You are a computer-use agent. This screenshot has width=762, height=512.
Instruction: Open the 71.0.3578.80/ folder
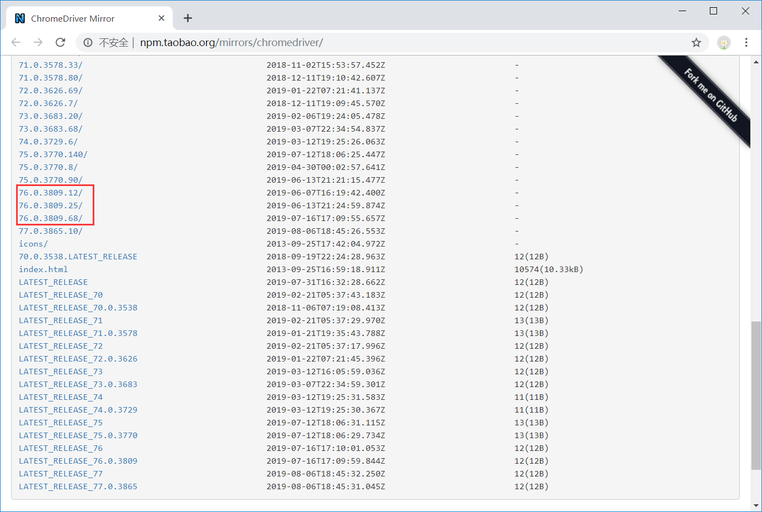[x=51, y=78]
